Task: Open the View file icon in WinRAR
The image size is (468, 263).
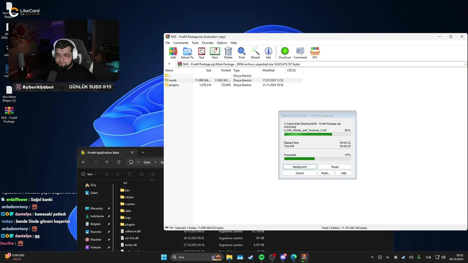Action: [x=215, y=53]
